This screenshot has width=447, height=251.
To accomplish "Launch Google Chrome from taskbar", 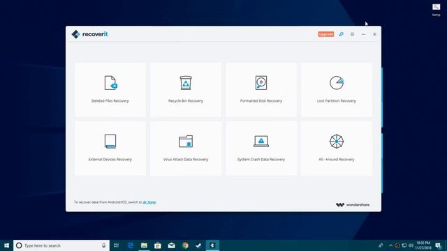I will tap(185, 245).
